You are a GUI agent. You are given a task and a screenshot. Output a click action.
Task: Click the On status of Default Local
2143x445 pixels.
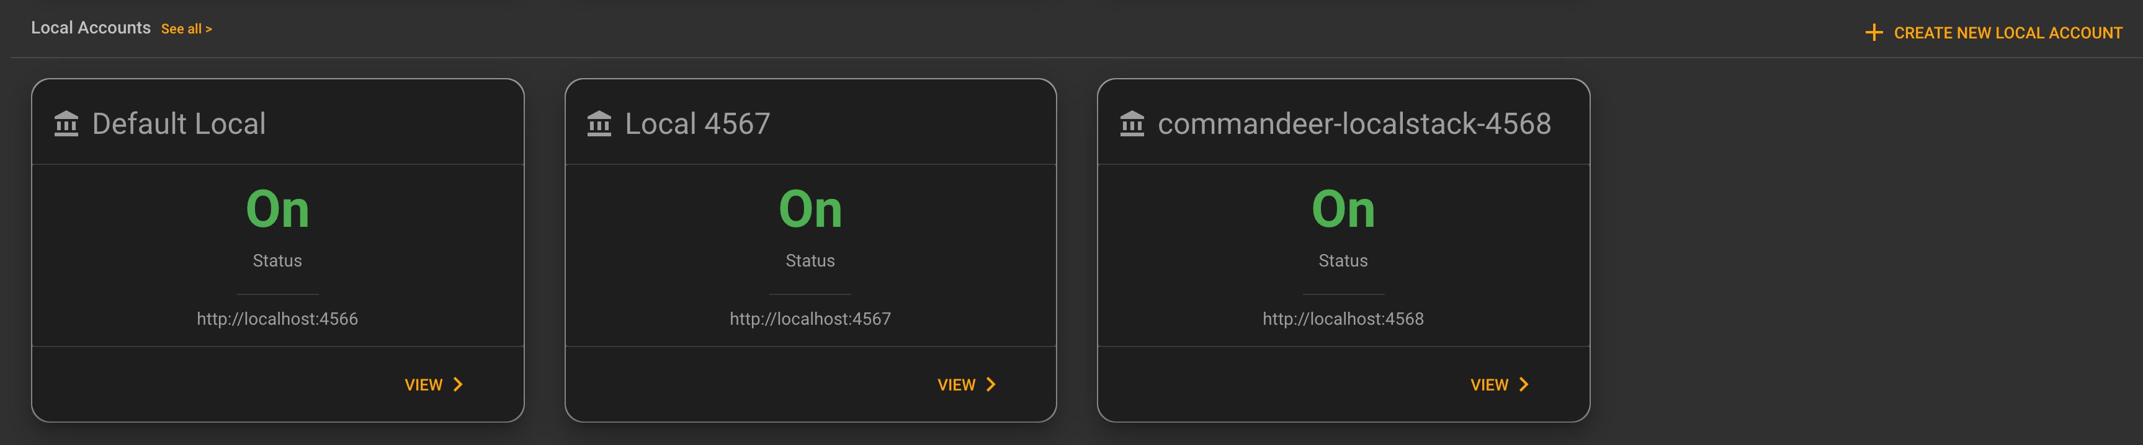(x=277, y=209)
